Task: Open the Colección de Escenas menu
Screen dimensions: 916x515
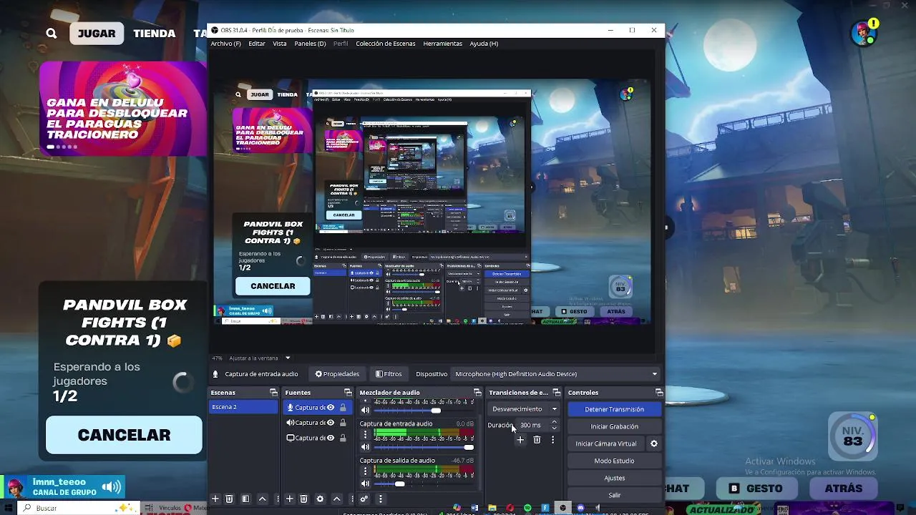Action: [386, 44]
